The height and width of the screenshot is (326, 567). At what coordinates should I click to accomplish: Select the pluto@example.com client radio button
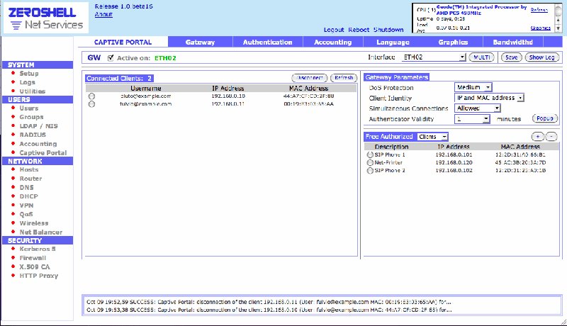coord(91,96)
